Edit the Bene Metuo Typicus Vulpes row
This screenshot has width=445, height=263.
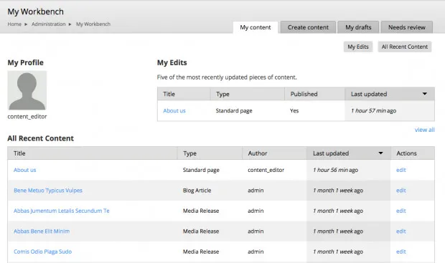pos(401,191)
